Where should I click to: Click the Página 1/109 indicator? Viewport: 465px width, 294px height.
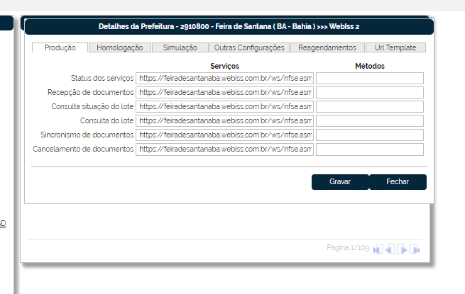[x=348, y=247]
